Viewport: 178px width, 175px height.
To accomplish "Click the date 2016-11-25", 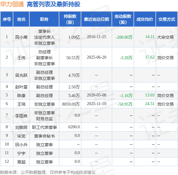I will pos(96,37).
